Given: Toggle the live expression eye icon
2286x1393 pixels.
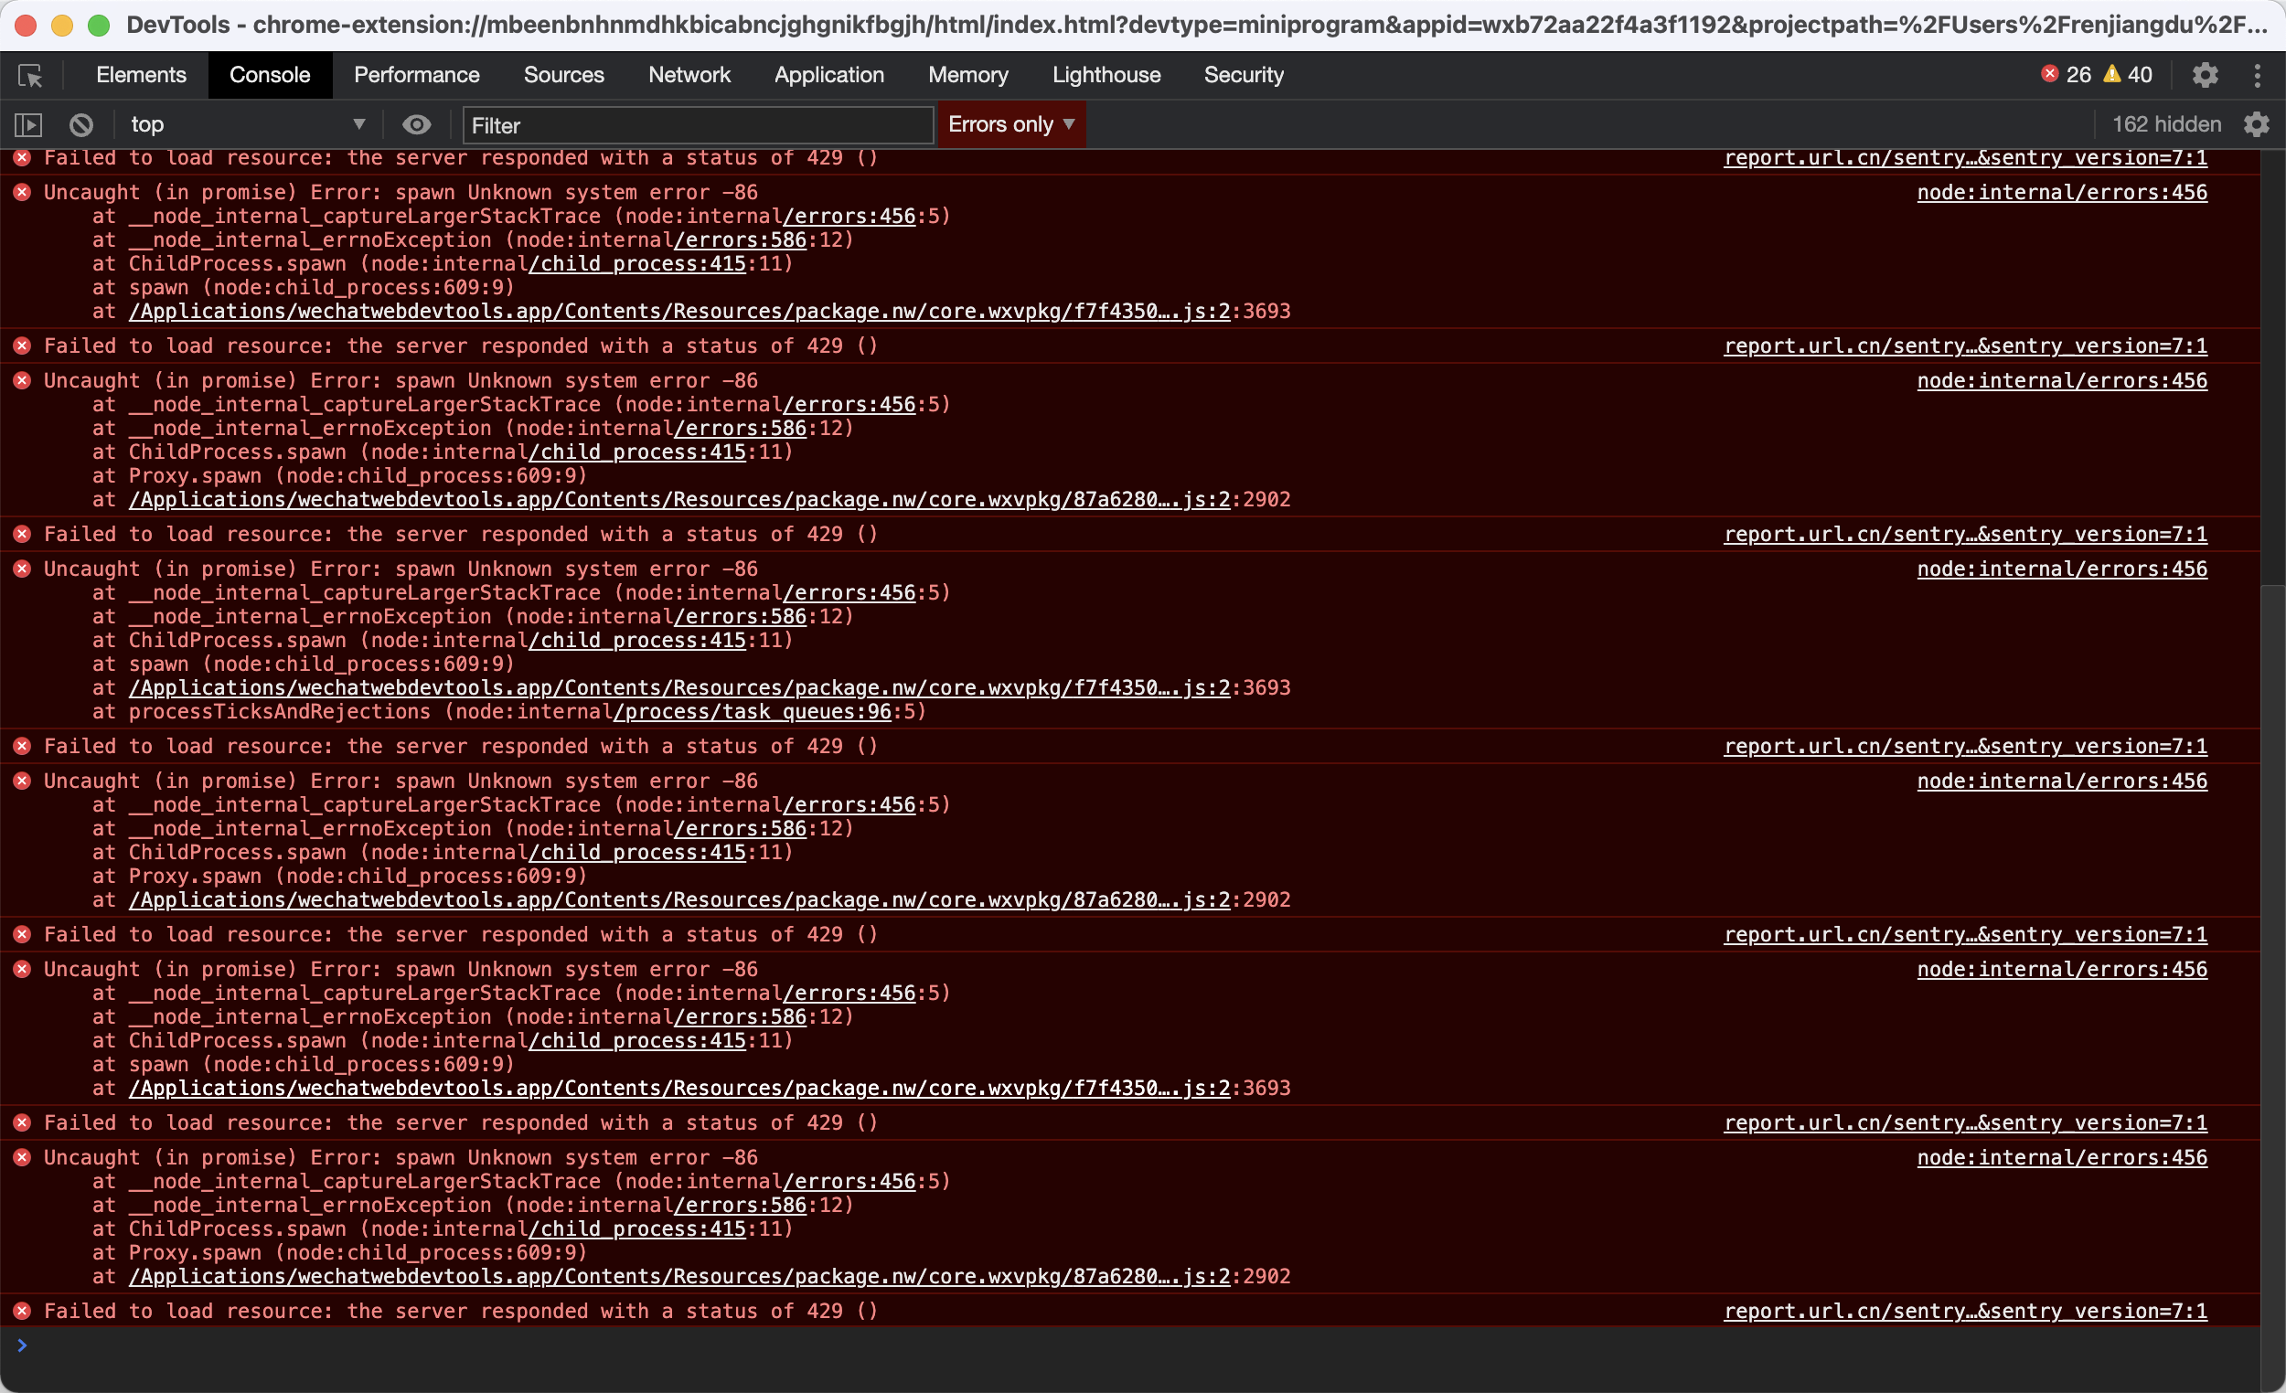Looking at the screenshot, I should coord(417,124).
